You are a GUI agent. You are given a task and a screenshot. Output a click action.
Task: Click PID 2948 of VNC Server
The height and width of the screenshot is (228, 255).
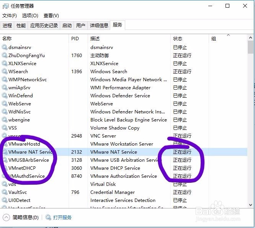point(77,136)
